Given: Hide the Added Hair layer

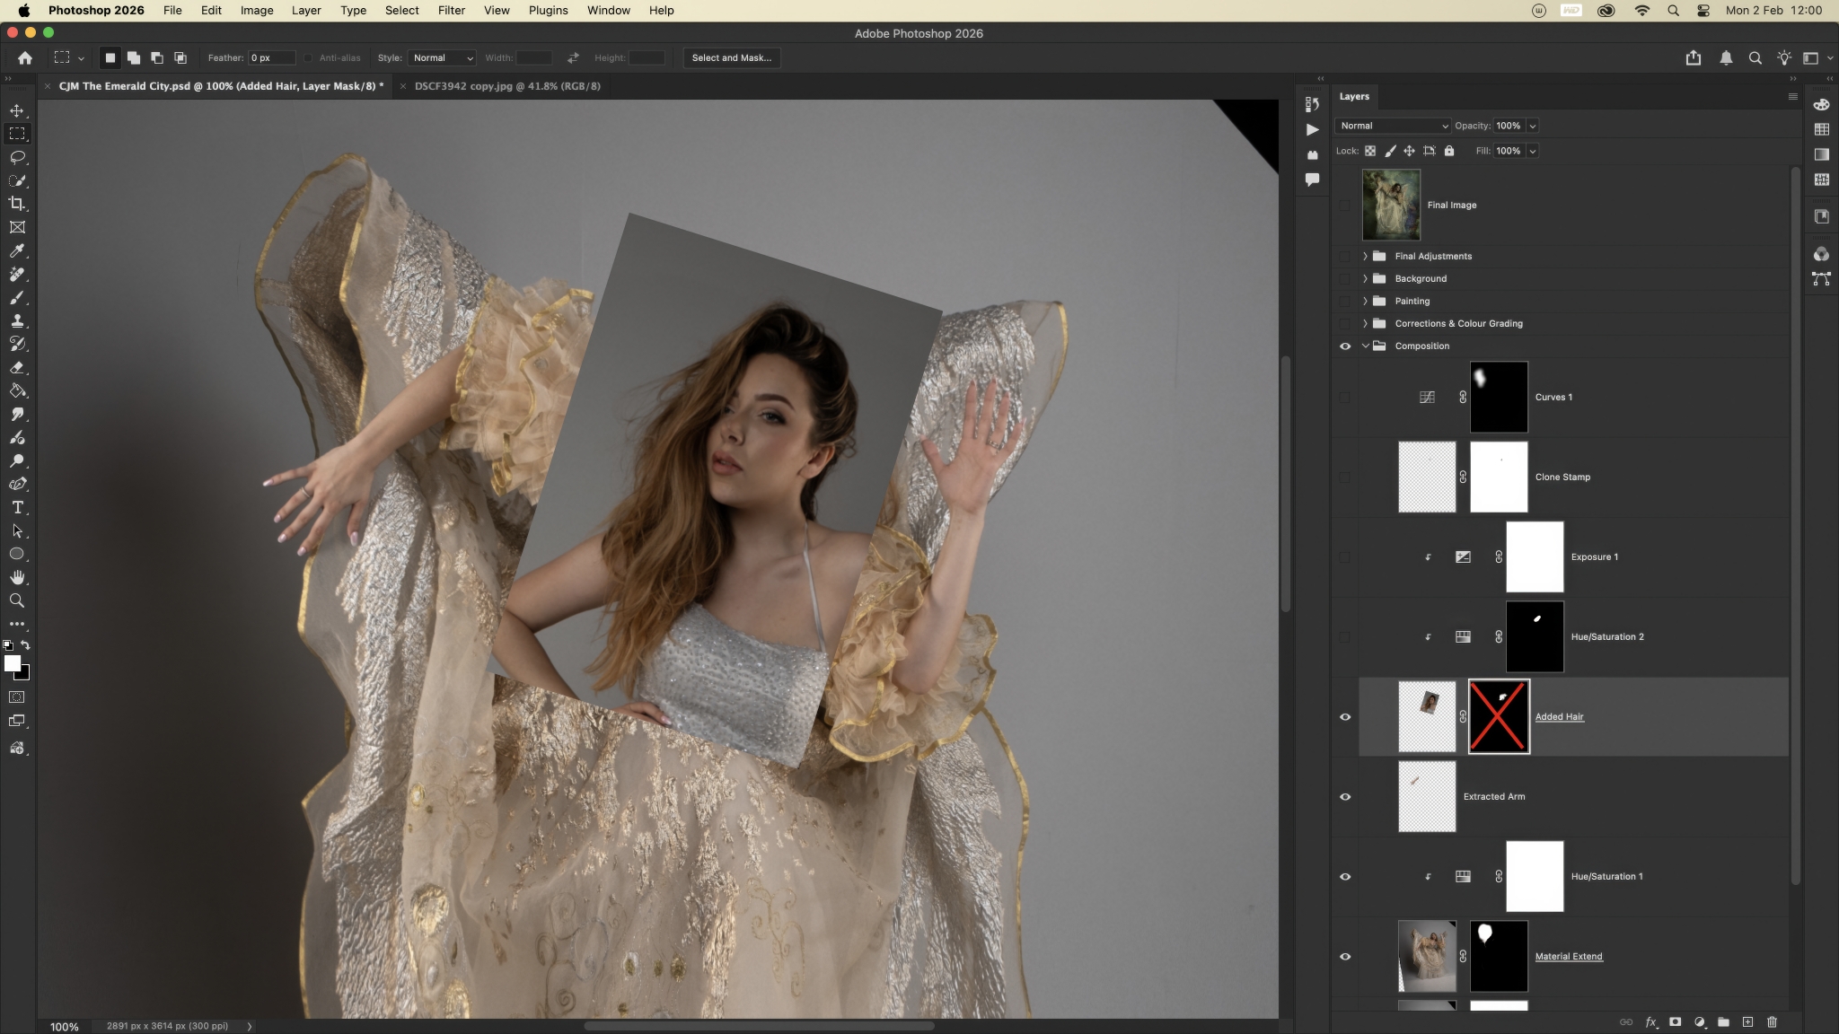Looking at the screenshot, I should coord(1345,716).
